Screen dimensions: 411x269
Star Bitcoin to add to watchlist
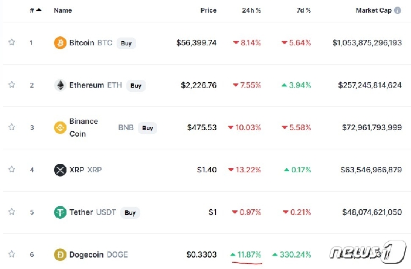(x=11, y=43)
